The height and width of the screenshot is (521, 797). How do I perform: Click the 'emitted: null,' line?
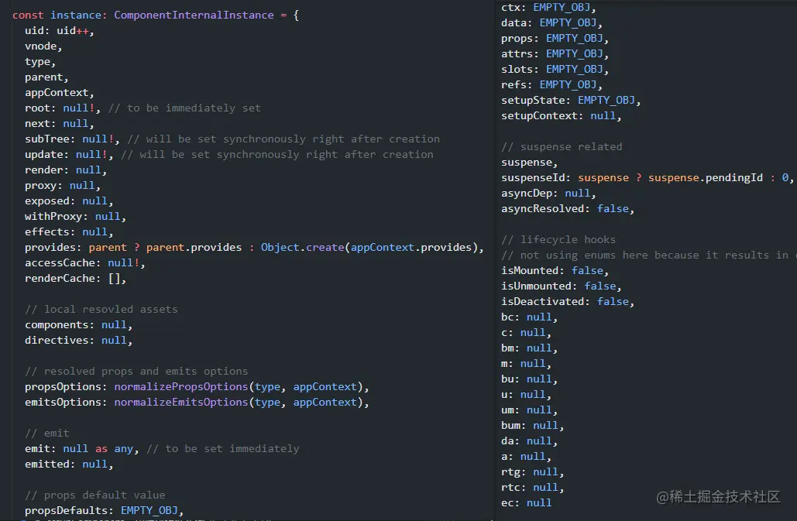pos(69,464)
